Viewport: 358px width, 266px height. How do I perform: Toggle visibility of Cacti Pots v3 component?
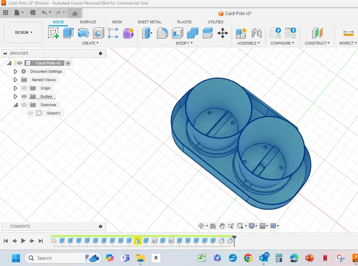pyautogui.click(x=20, y=63)
